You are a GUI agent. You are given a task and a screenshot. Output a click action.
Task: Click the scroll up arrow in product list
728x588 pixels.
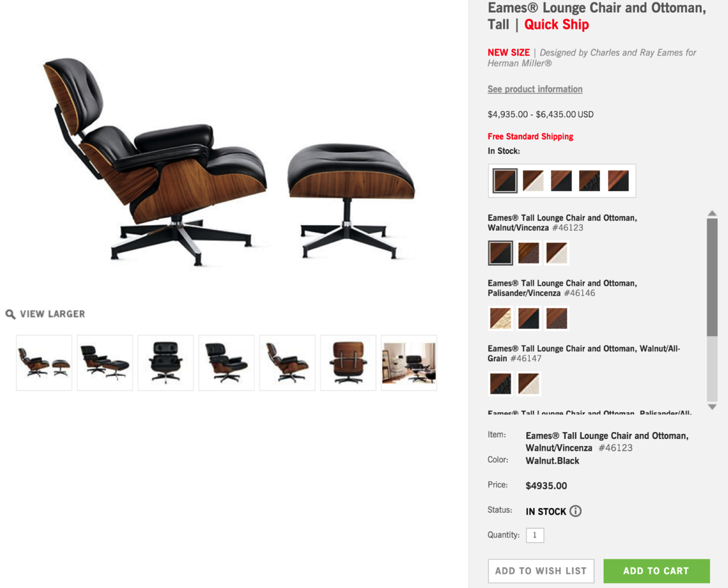[x=712, y=213]
